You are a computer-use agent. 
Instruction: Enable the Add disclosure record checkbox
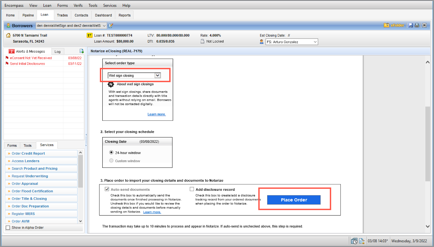tap(192, 189)
